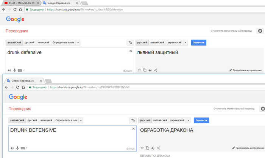This screenshot has width=265, height=158.
Task: Listen to 'drunk defensive' source text
Action: 9,70
